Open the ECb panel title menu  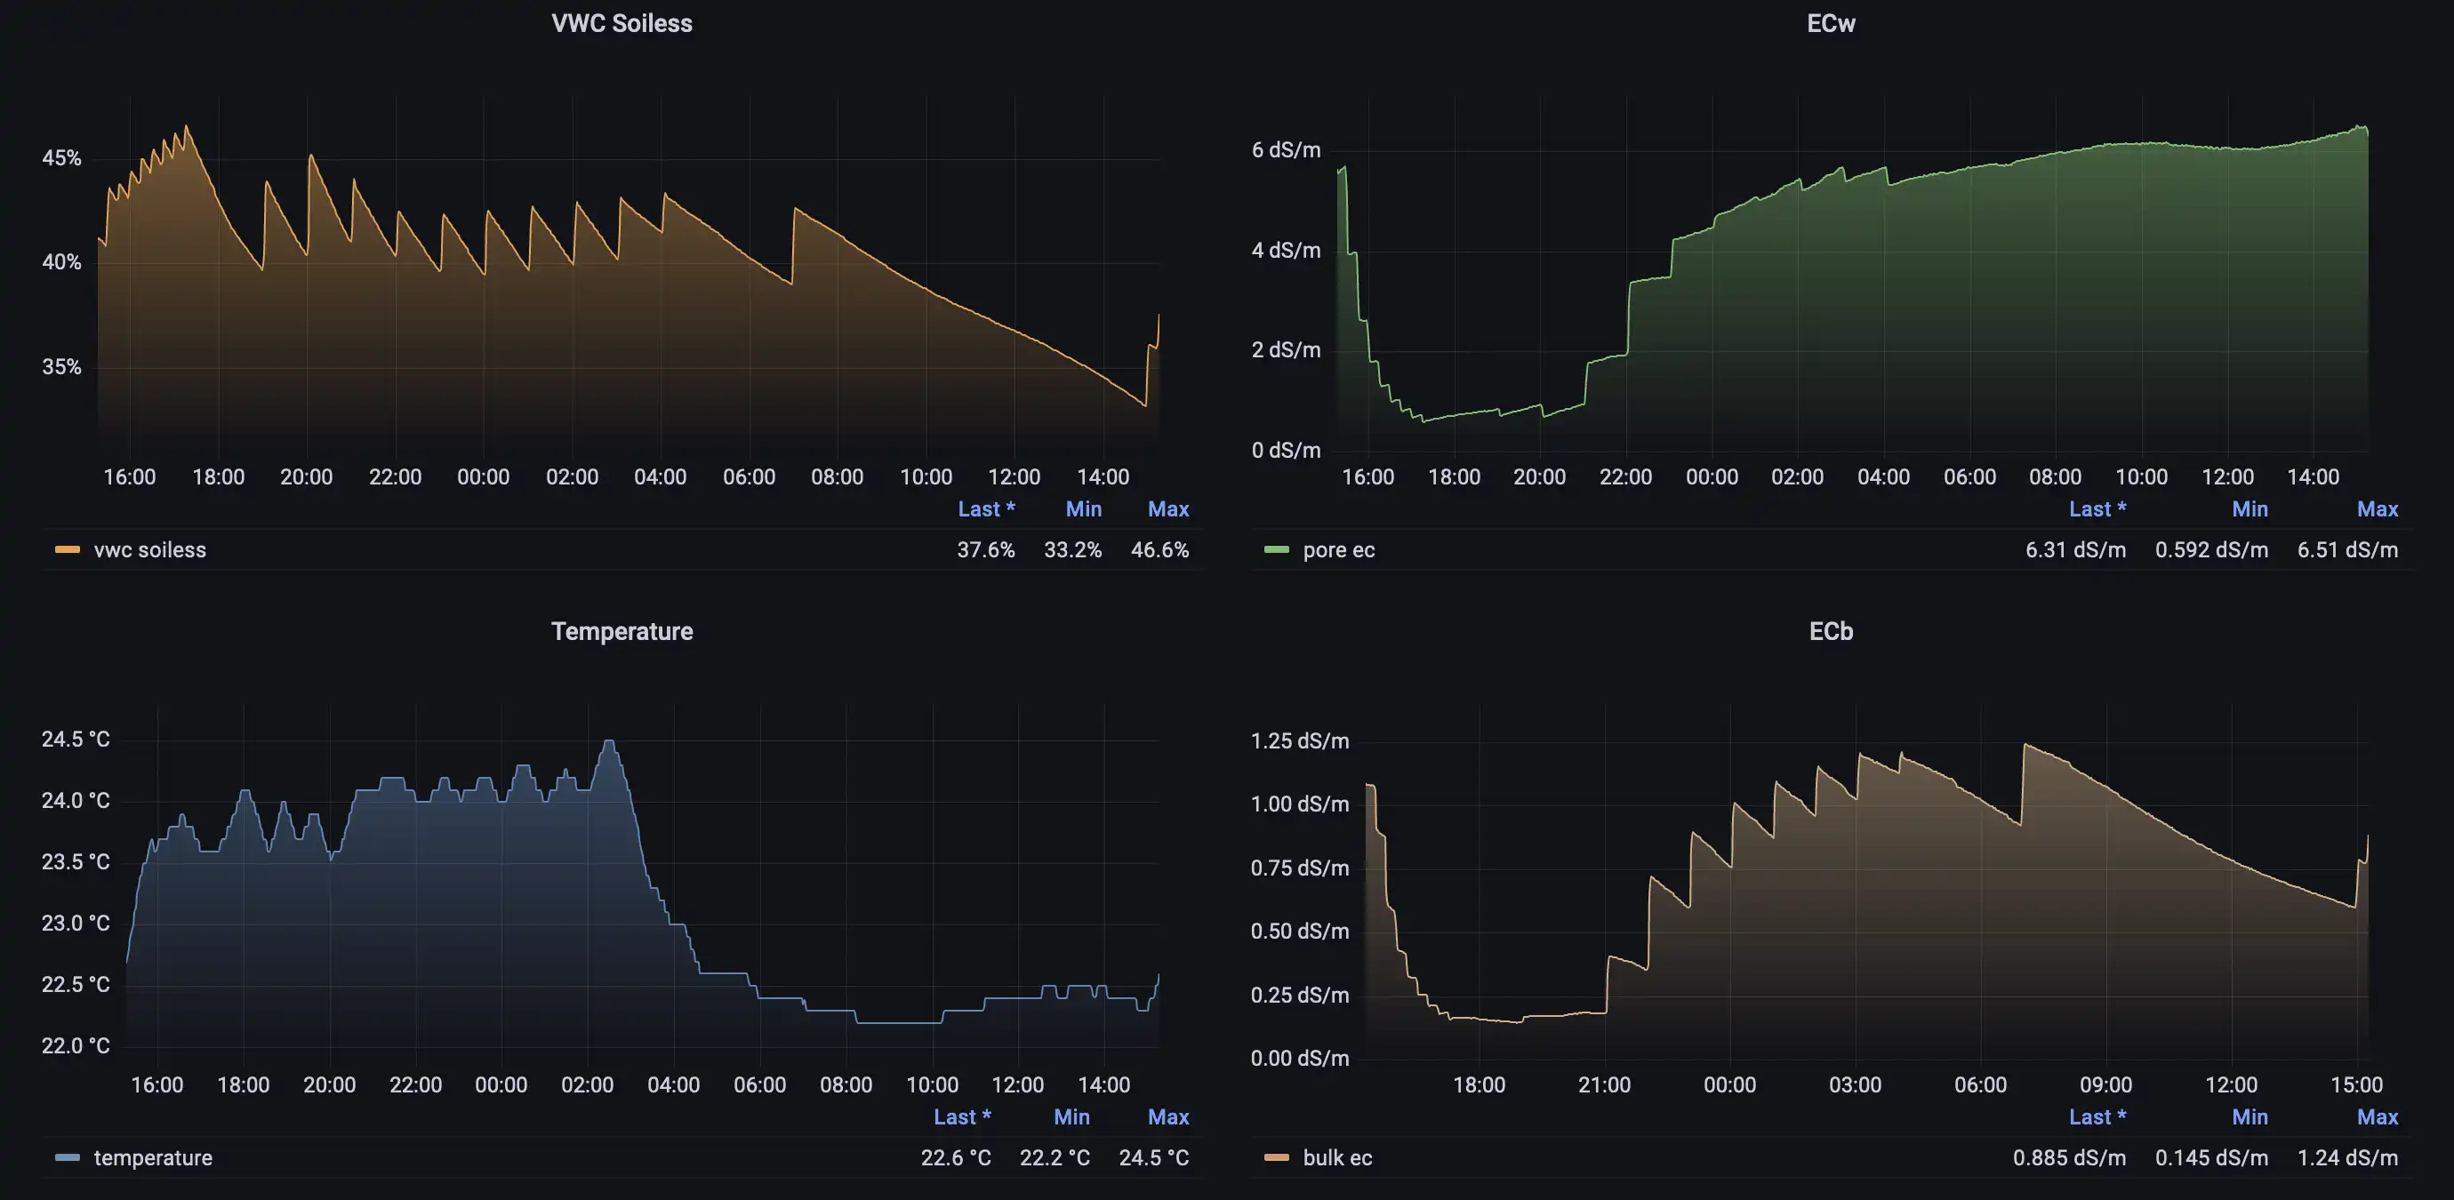(x=1830, y=630)
